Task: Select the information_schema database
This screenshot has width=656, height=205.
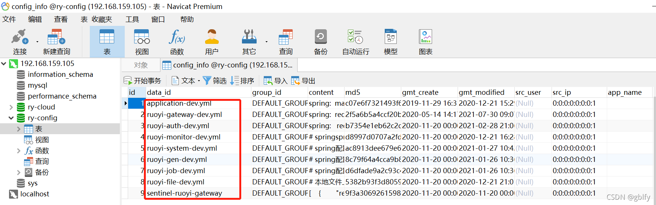Action: 60,75
